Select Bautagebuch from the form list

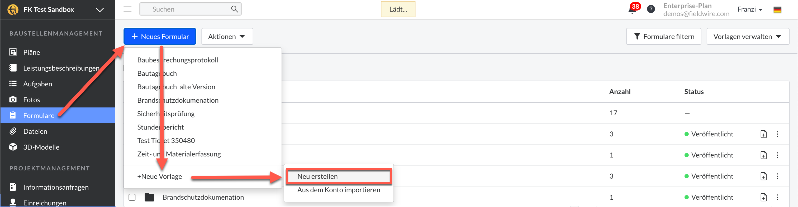click(x=157, y=73)
